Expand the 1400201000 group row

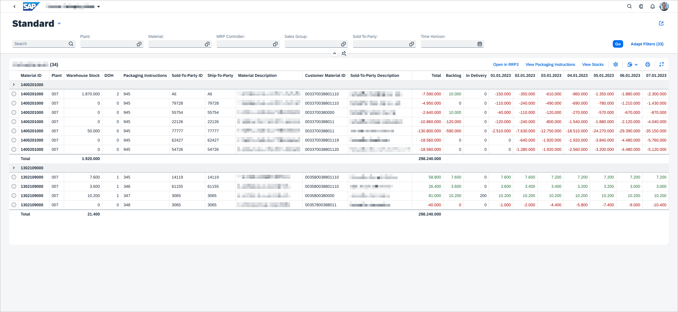tap(14, 85)
